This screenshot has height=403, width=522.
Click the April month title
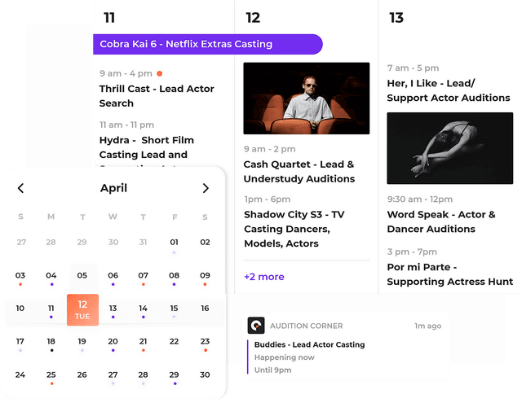click(x=113, y=188)
